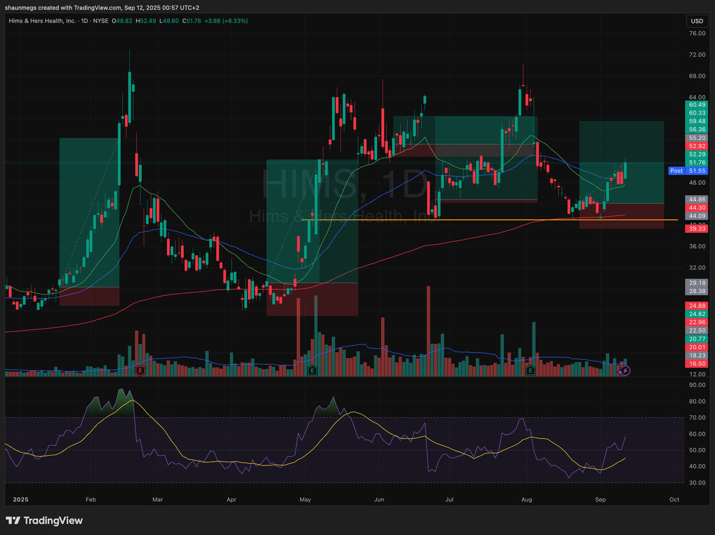This screenshot has height=535, width=715.
Task: Select the 44.86 gray price label
Action: tap(697, 199)
